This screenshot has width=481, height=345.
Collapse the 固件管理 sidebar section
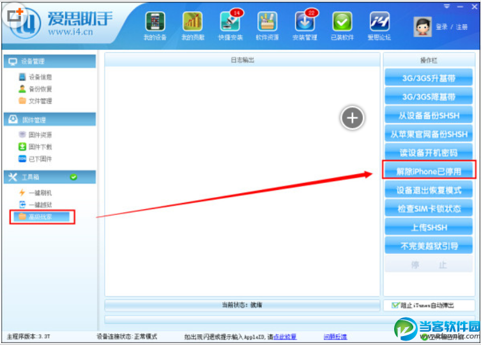click(50, 119)
